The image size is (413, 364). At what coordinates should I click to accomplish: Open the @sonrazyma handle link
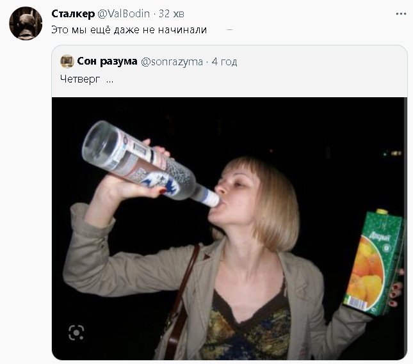(172, 61)
